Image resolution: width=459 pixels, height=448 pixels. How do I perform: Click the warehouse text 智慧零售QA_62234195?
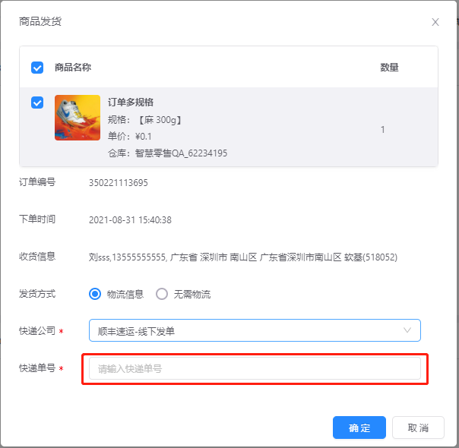coord(181,153)
